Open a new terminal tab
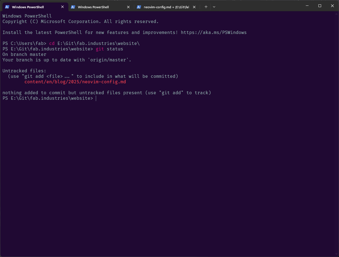Viewport: 339px width, 257px height. tap(206, 7)
